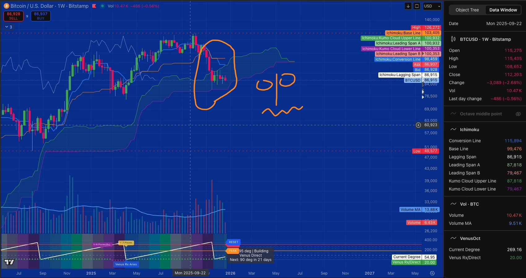Click the BTCUSD 86,915 price label
526x278 pixels.
[x=421, y=80]
